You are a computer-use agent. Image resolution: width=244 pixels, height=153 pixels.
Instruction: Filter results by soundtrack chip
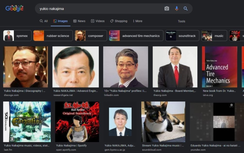tap(182, 36)
